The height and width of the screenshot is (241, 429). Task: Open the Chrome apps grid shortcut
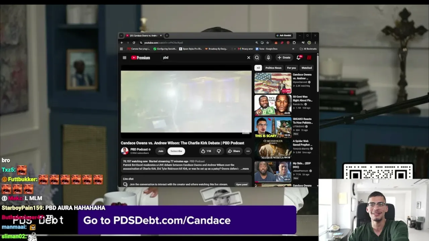[121, 49]
